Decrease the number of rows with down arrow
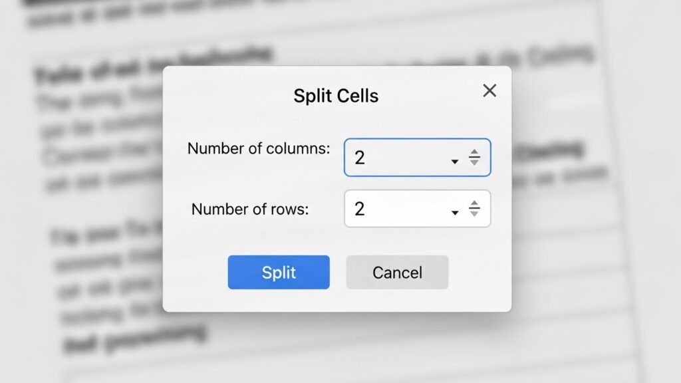Viewport: 681px width, 383px height. click(x=474, y=213)
